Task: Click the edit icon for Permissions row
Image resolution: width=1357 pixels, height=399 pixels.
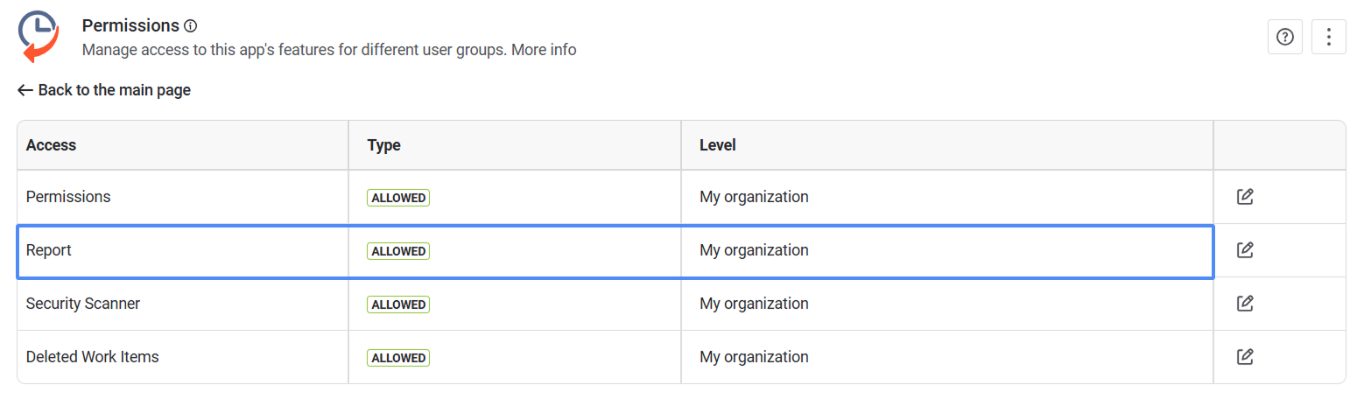Action: [1245, 197]
